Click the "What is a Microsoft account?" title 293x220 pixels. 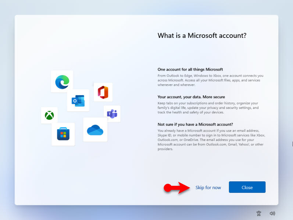[x=202, y=36]
